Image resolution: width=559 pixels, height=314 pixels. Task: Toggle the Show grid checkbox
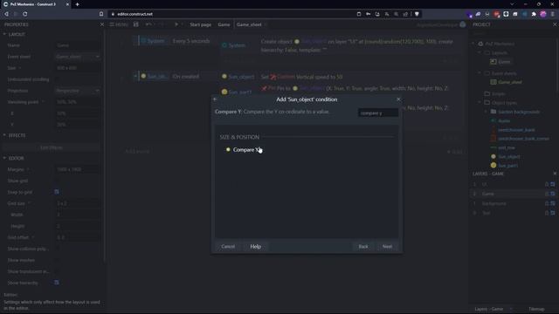(x=57, y=181)
